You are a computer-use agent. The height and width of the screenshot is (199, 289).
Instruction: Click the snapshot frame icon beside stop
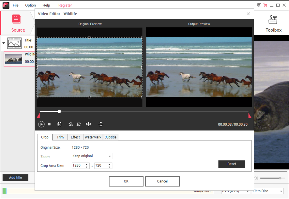tap(59, 124)
